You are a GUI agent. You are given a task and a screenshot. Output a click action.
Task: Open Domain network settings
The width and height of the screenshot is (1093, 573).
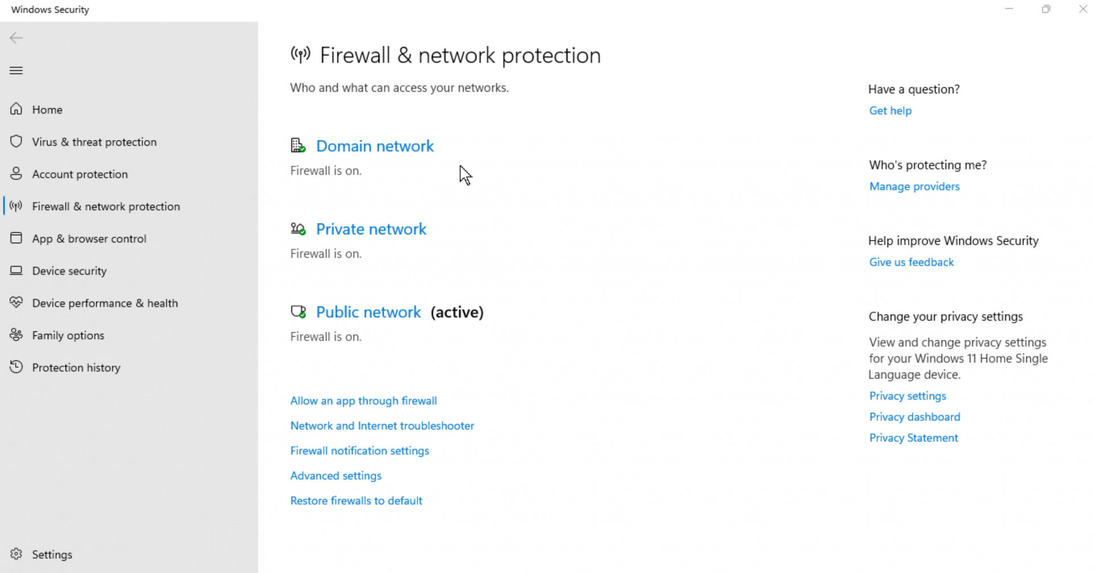point(375,146)
